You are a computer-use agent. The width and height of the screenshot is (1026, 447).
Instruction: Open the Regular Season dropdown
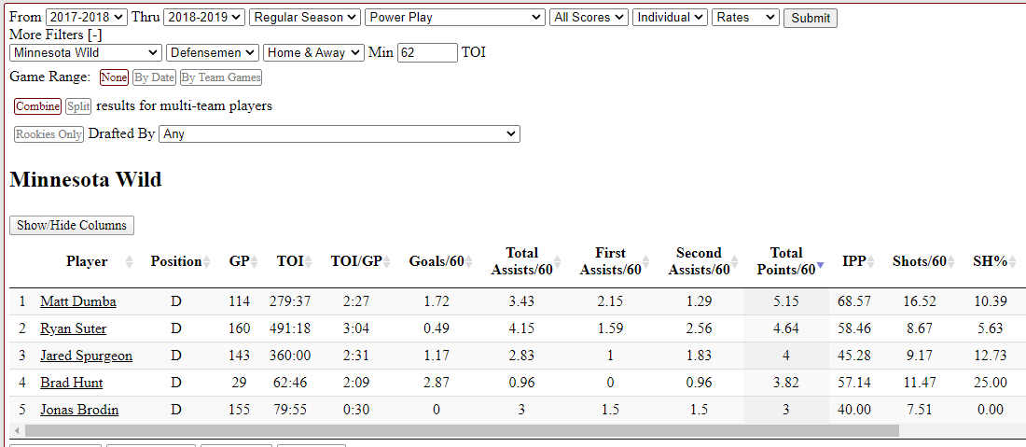pyautogui.click(x=305, y=18)
